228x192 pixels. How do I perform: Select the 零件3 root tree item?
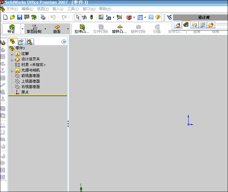click(x=17, y=48)
